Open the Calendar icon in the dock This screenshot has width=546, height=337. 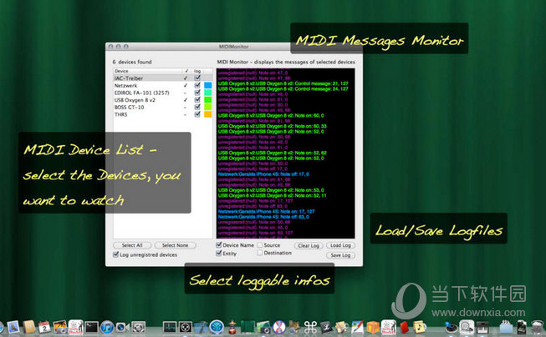(44, 327)
